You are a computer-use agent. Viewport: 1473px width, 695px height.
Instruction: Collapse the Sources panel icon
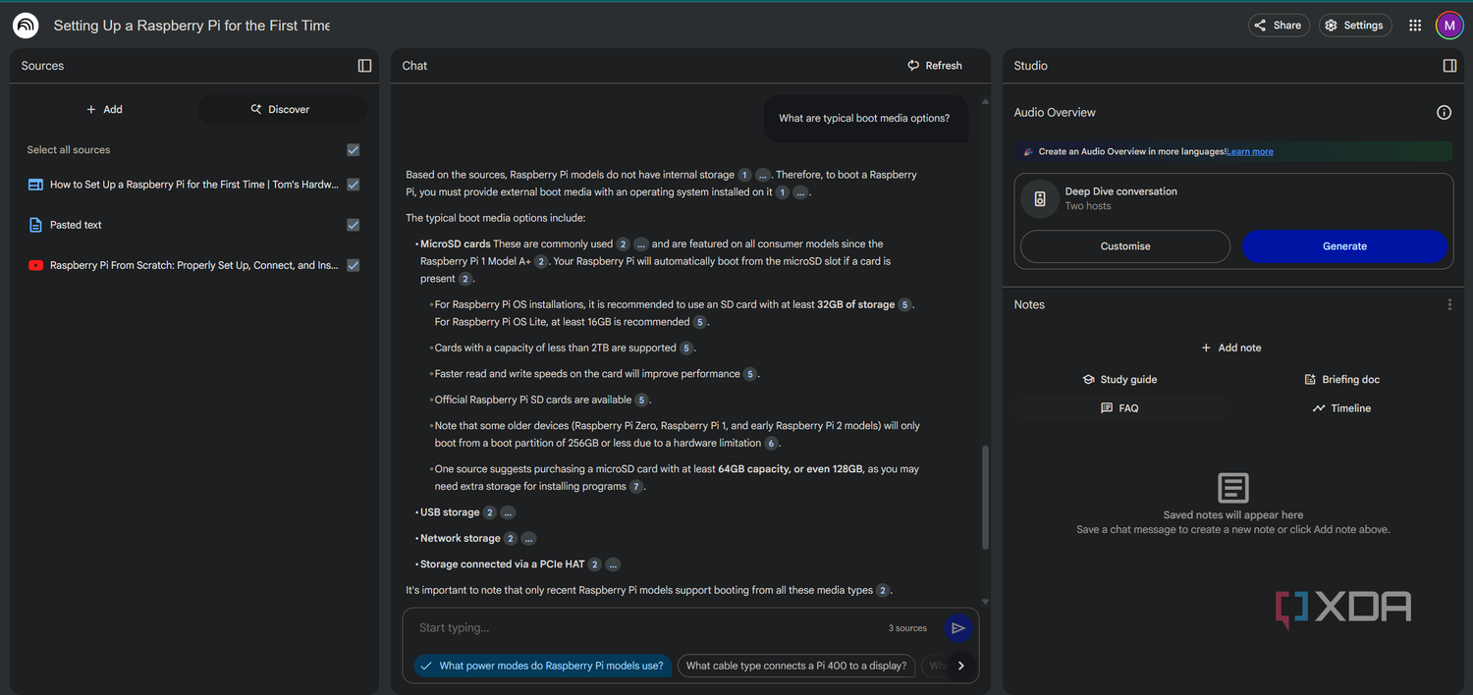(x=364, y=66)
